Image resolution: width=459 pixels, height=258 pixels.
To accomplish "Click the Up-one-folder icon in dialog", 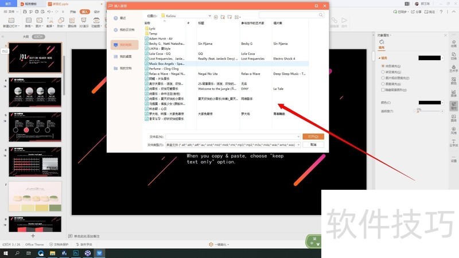I will pyautogui.click(x=223, y=17).
